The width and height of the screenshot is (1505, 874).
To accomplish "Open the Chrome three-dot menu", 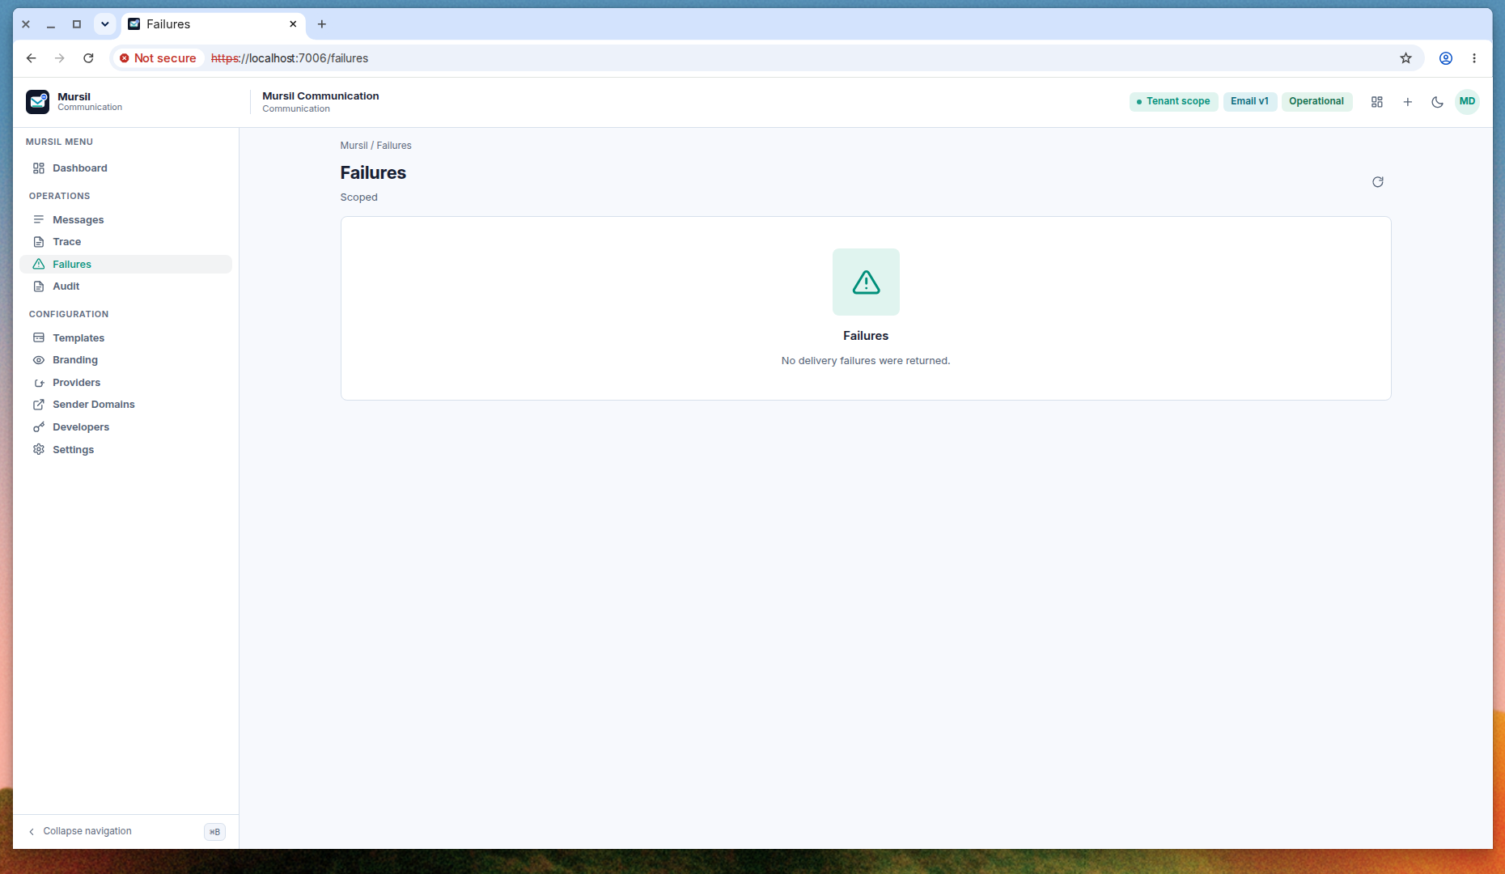I will [1474, 58].
